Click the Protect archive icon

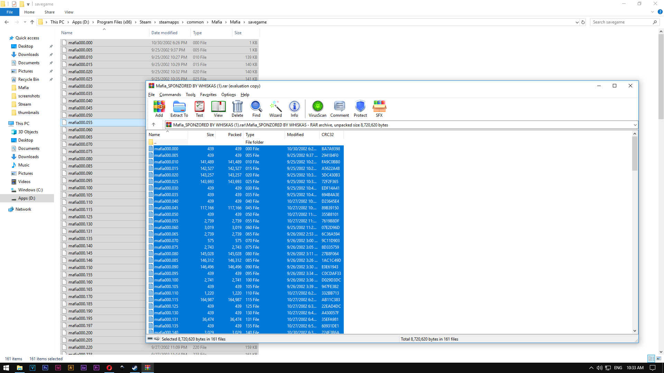tap(360, 109)
